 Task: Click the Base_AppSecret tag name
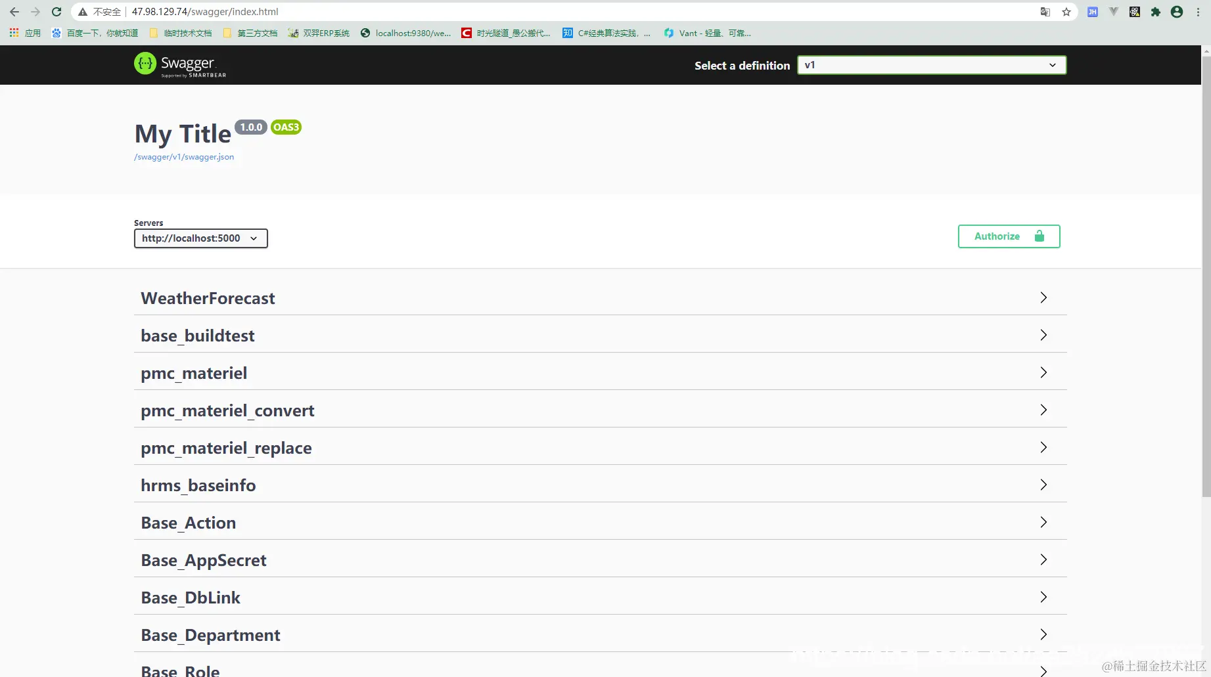(x=204, y=560)
